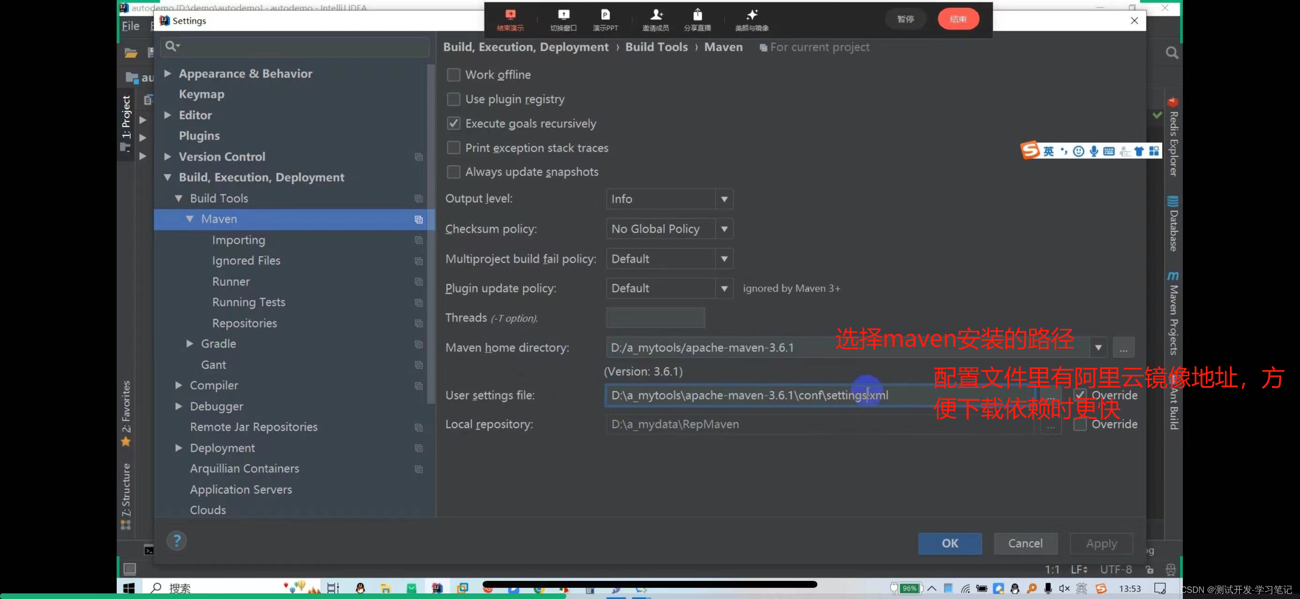Click the Pause (暂停) button

point(905,19)
